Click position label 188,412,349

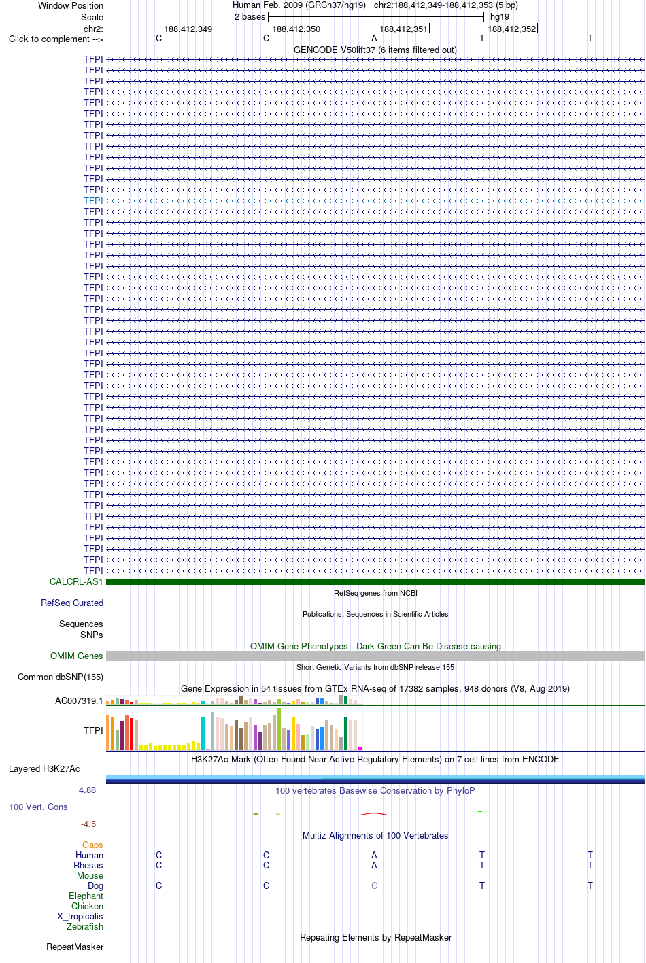click(188, 29)
